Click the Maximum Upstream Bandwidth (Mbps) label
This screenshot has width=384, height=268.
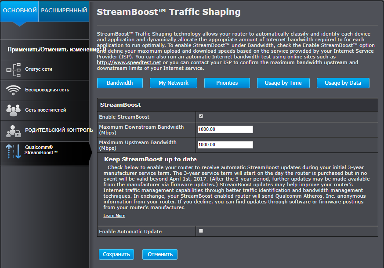(x=138, y=145)
